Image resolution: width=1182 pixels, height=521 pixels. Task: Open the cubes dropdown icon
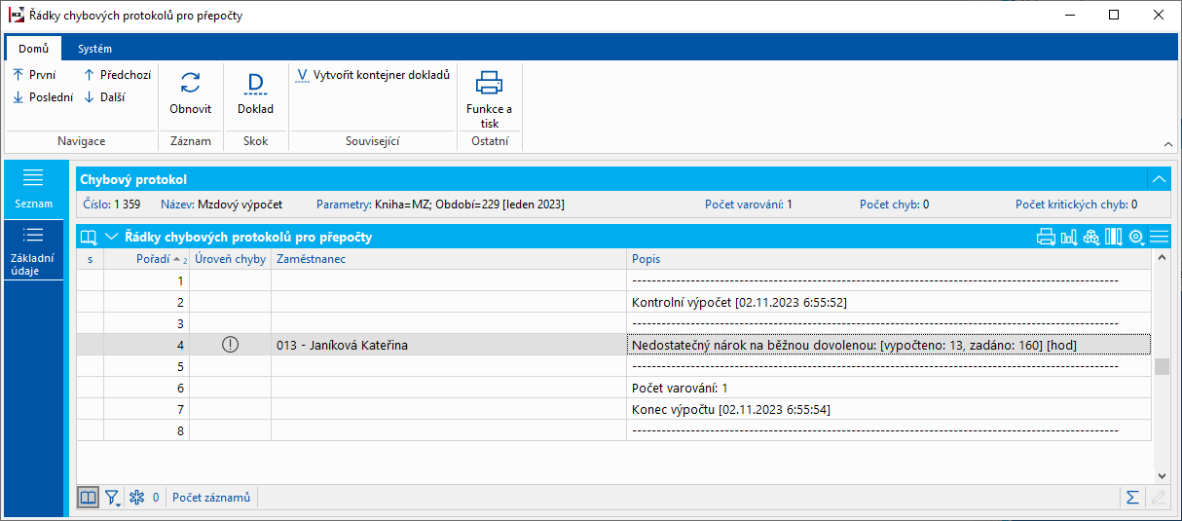(1090, 237)
